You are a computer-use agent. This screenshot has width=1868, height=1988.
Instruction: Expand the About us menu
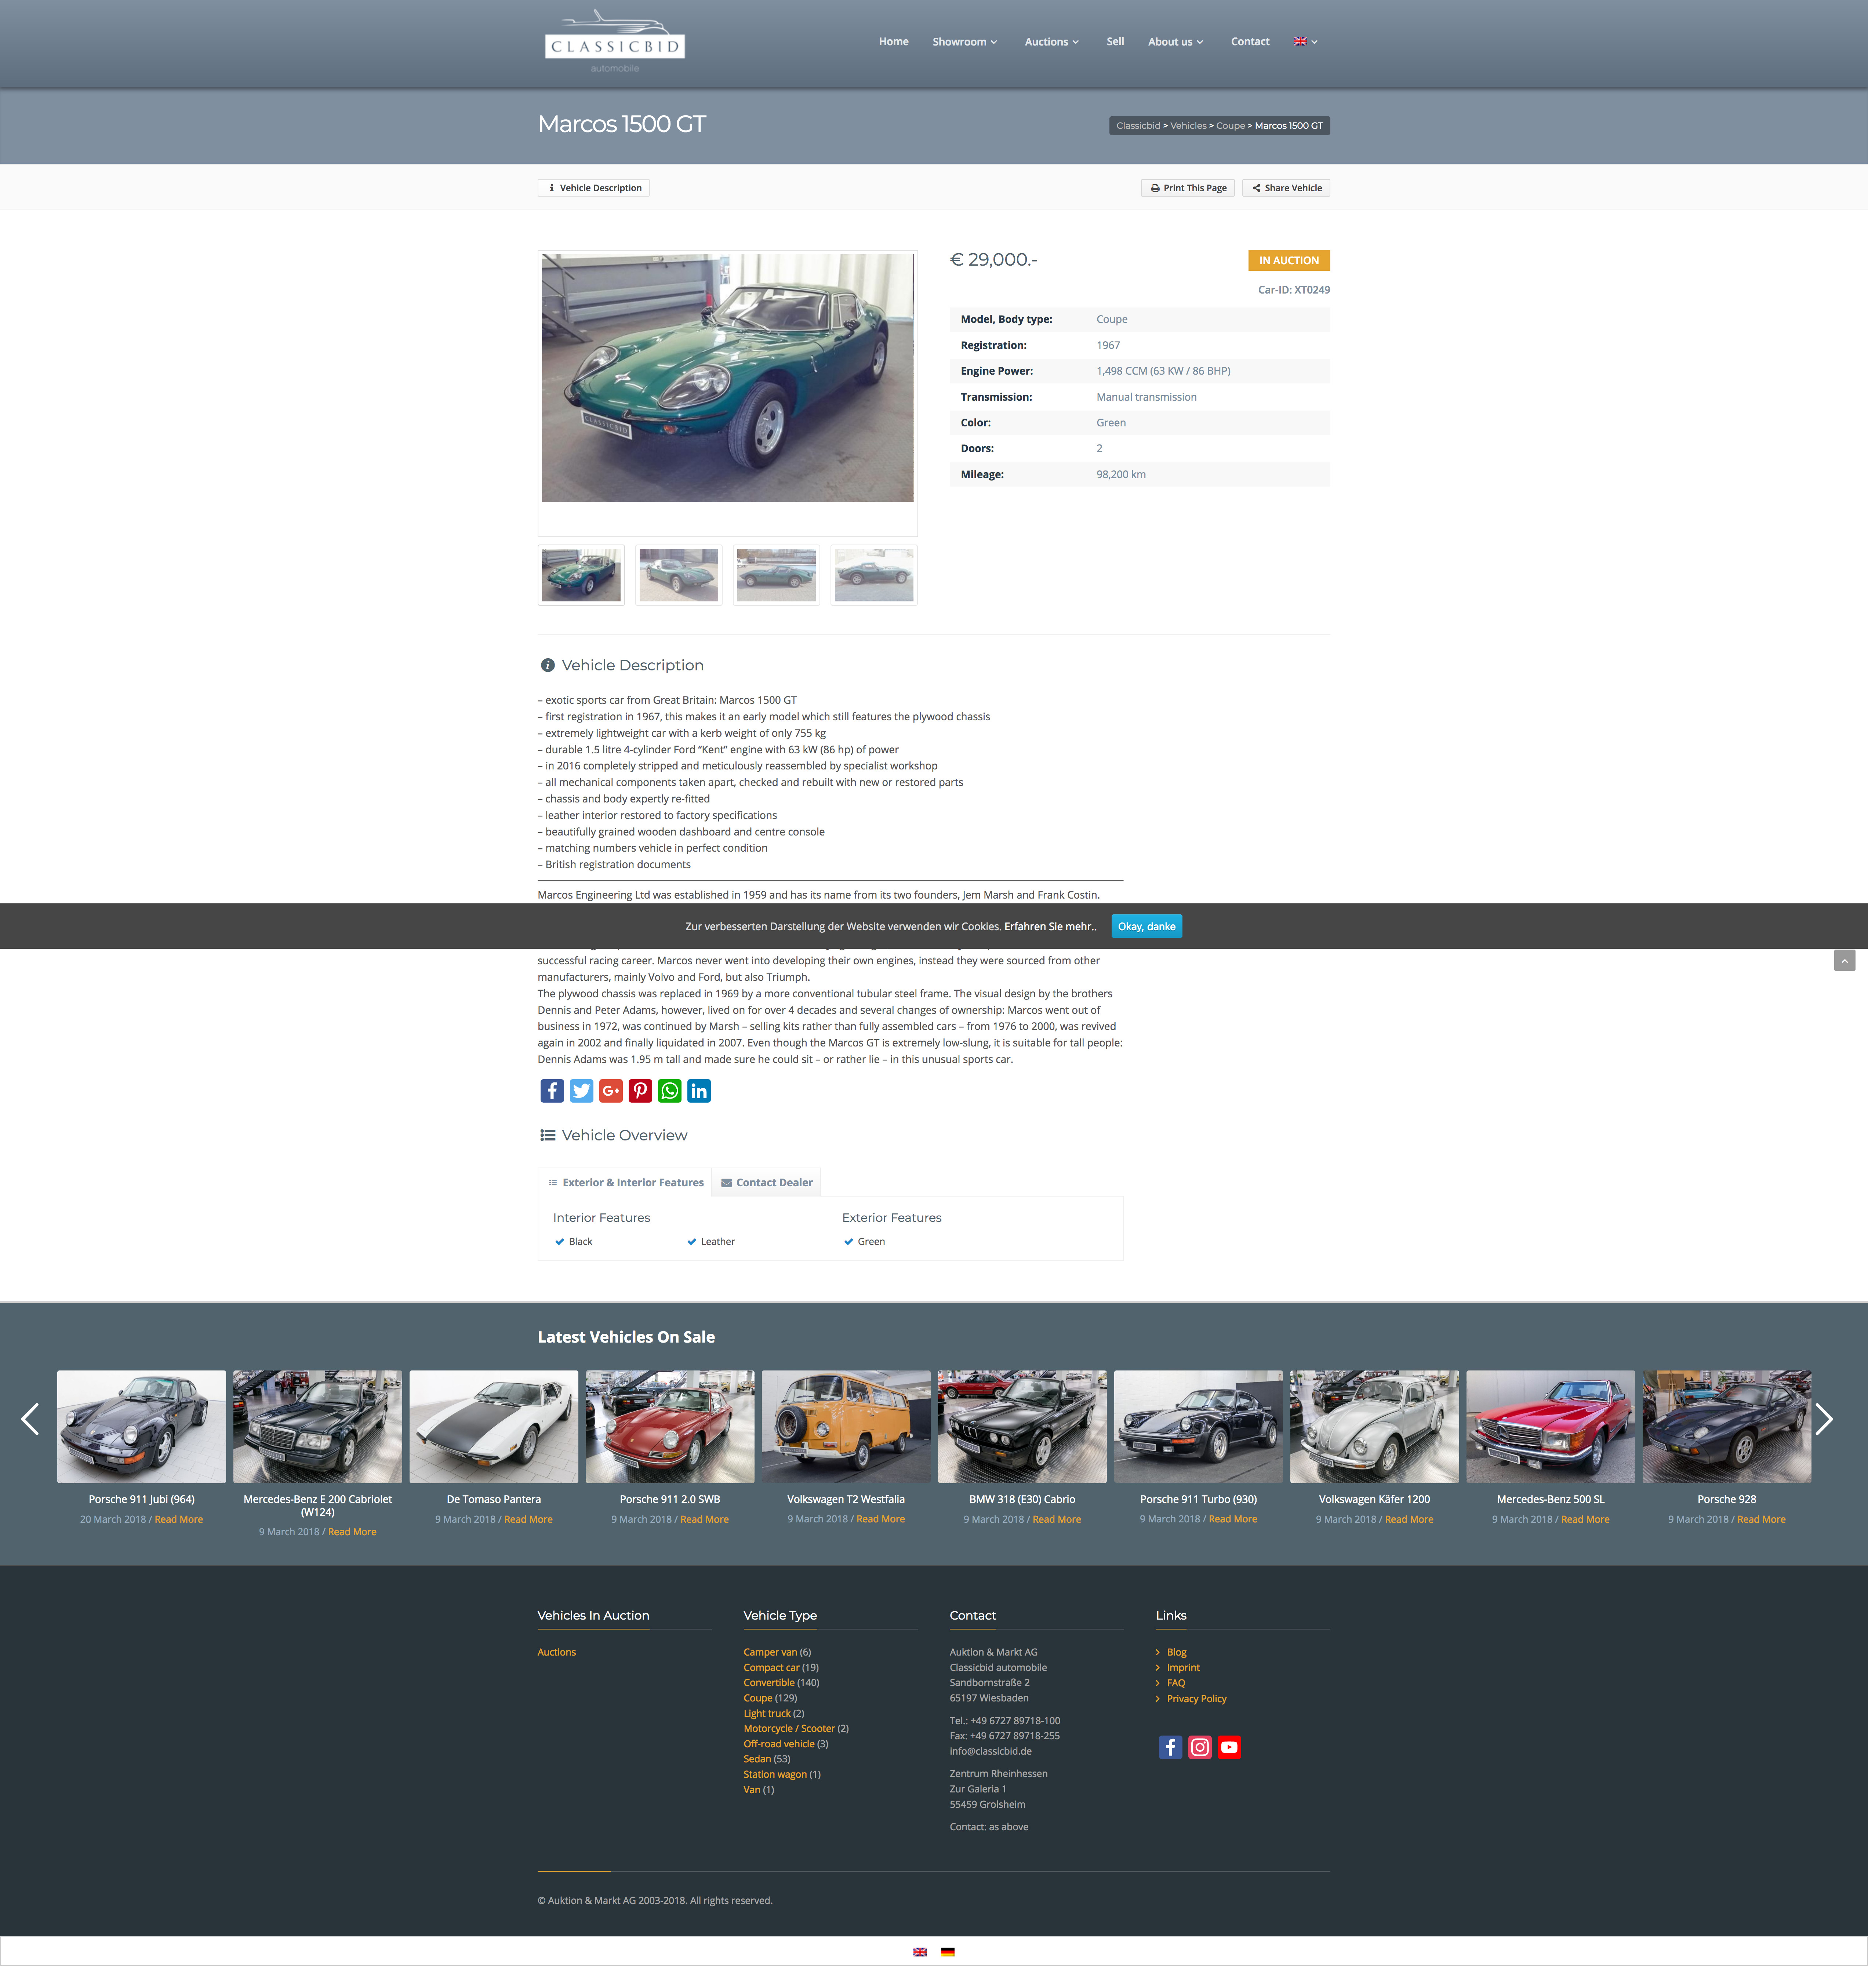(1176, 42)
